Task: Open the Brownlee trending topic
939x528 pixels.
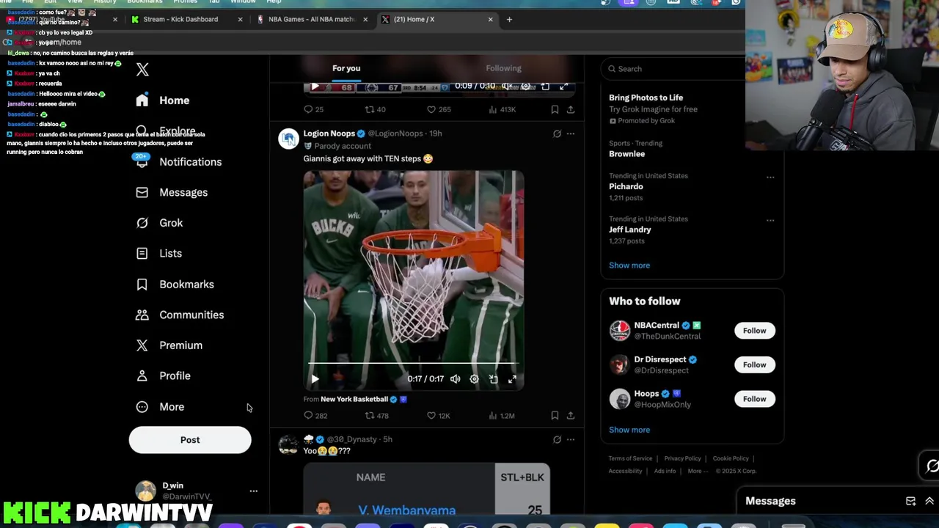Action: pyautogui.click(x=626, y=154)
